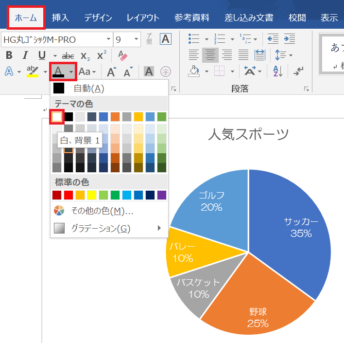Toggle center alignment
Screen dimensions: 344x343
[x=210, y=55]
